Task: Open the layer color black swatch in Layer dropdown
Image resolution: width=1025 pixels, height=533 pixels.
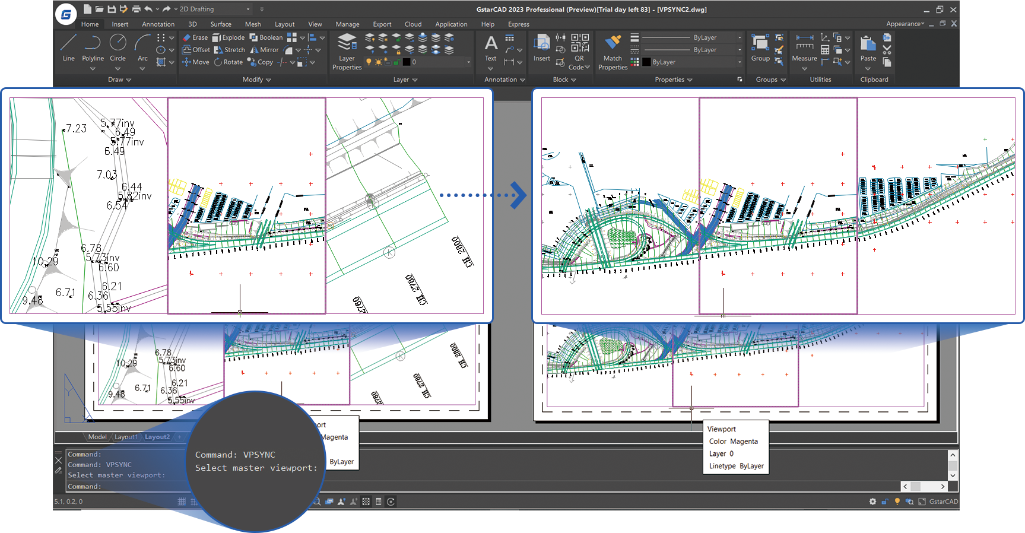Action: click(x=407, y=62)
